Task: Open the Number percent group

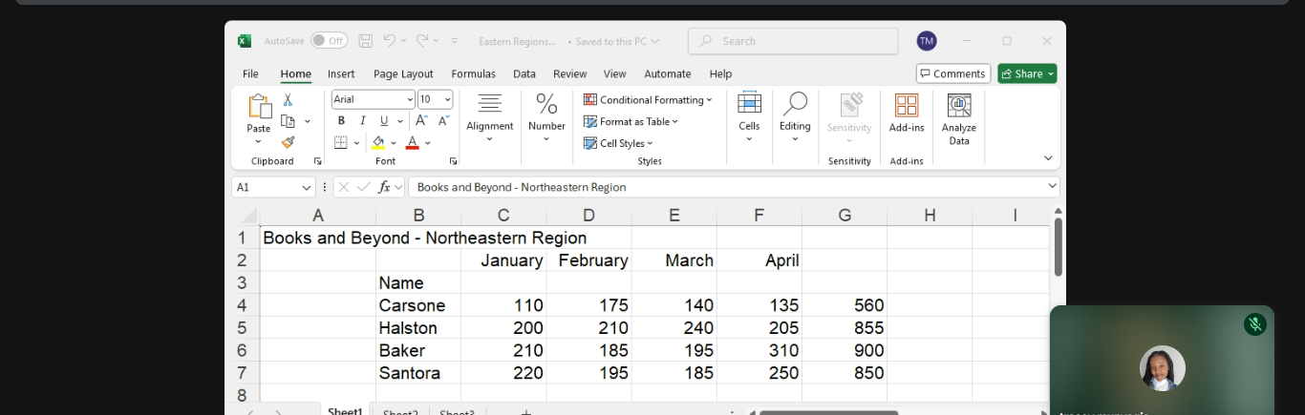Action: pos(546,118)
